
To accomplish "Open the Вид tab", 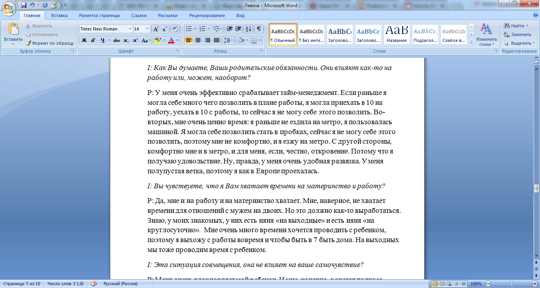I will coord(240,15).
